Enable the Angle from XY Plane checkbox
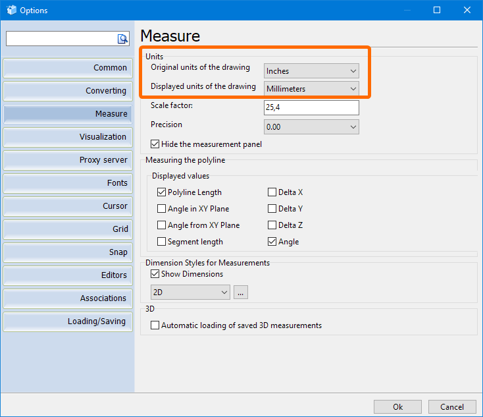This screenshot has height=417, width=483. tap(161, 225)
